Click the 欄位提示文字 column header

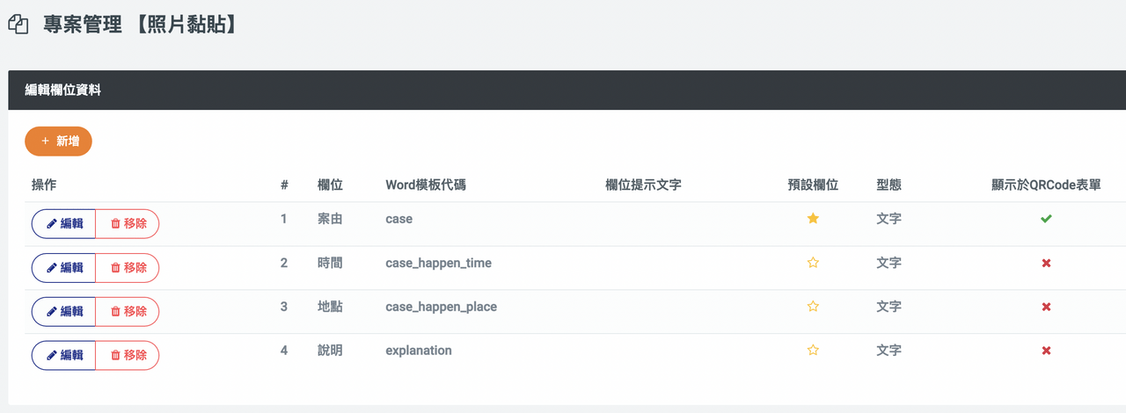[643, 185]
